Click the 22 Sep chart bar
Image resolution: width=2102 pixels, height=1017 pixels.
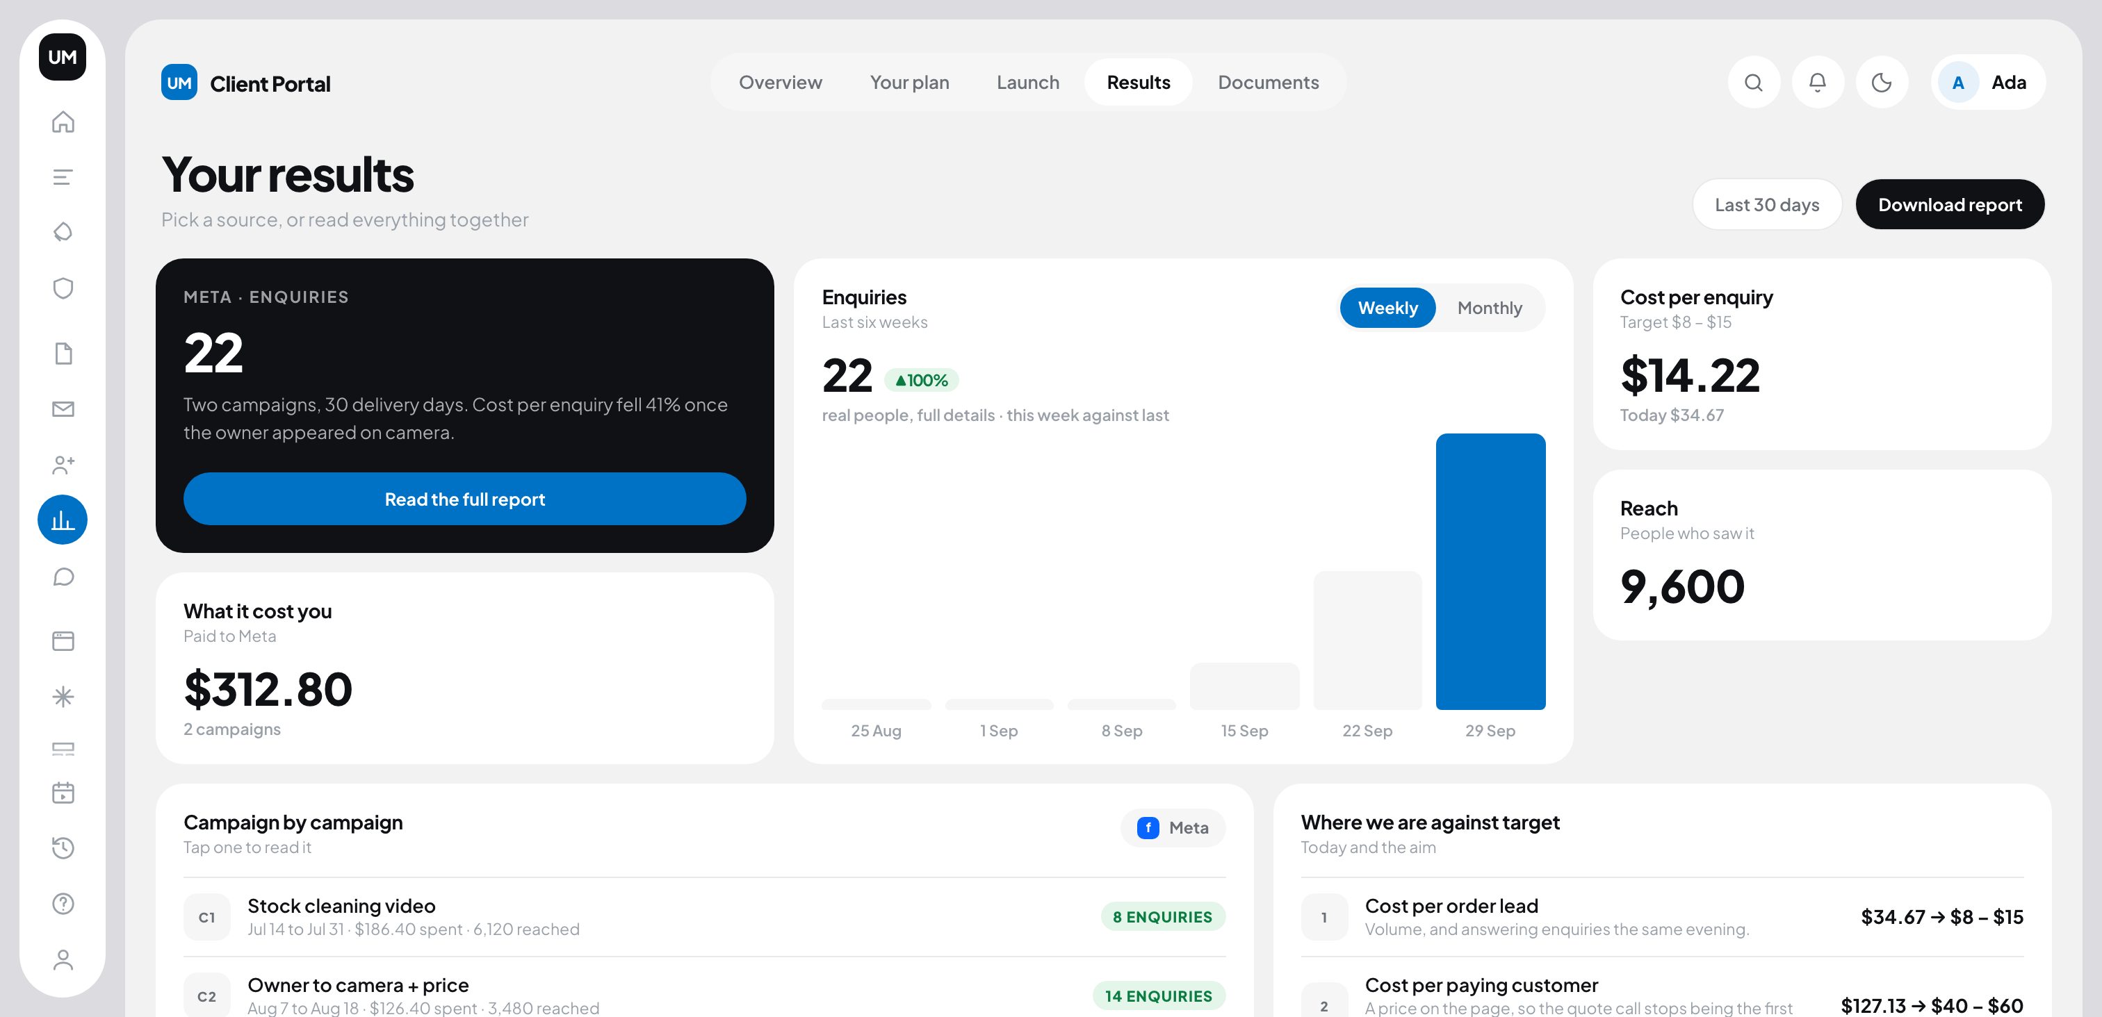(x=1367, y=640)
